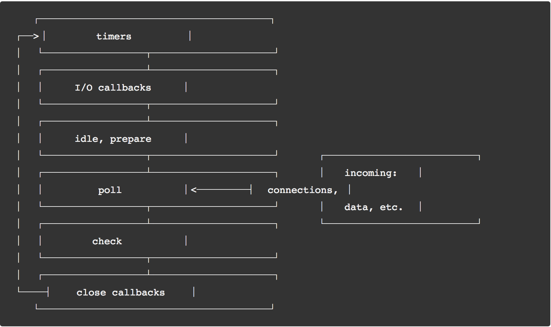Select the word "idle" in the diagram
551x327 pixels.
(x=87, y=139)
